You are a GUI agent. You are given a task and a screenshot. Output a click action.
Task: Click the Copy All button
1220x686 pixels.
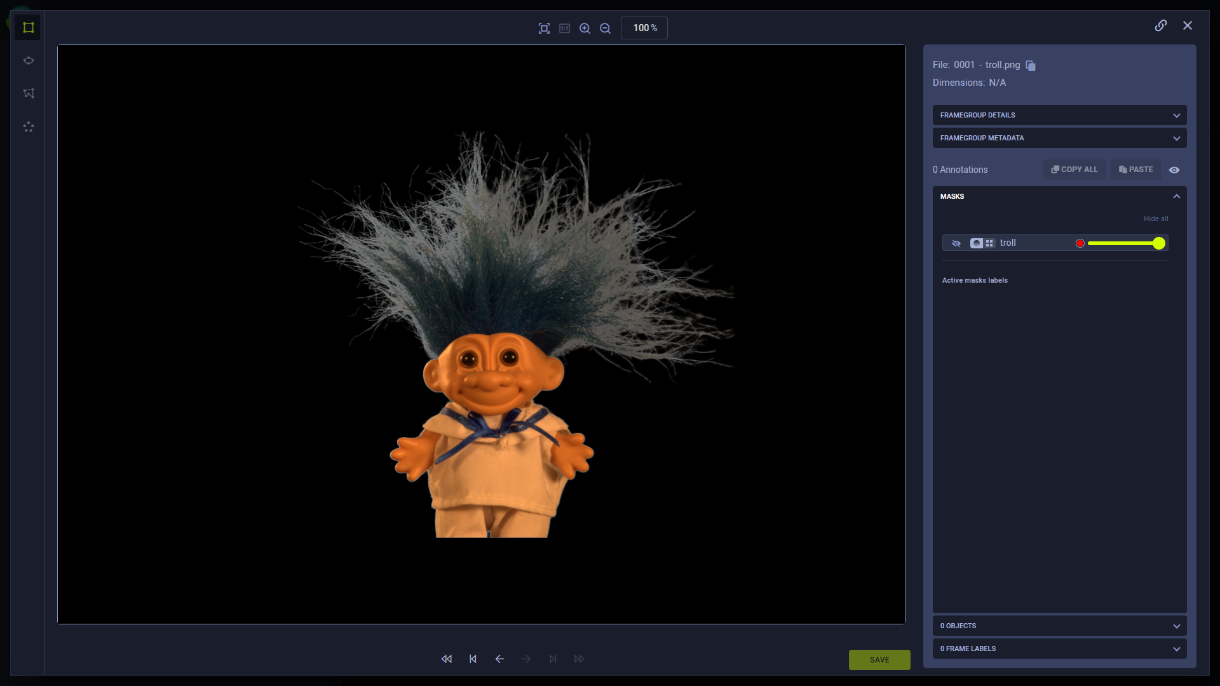point(1074,170)
